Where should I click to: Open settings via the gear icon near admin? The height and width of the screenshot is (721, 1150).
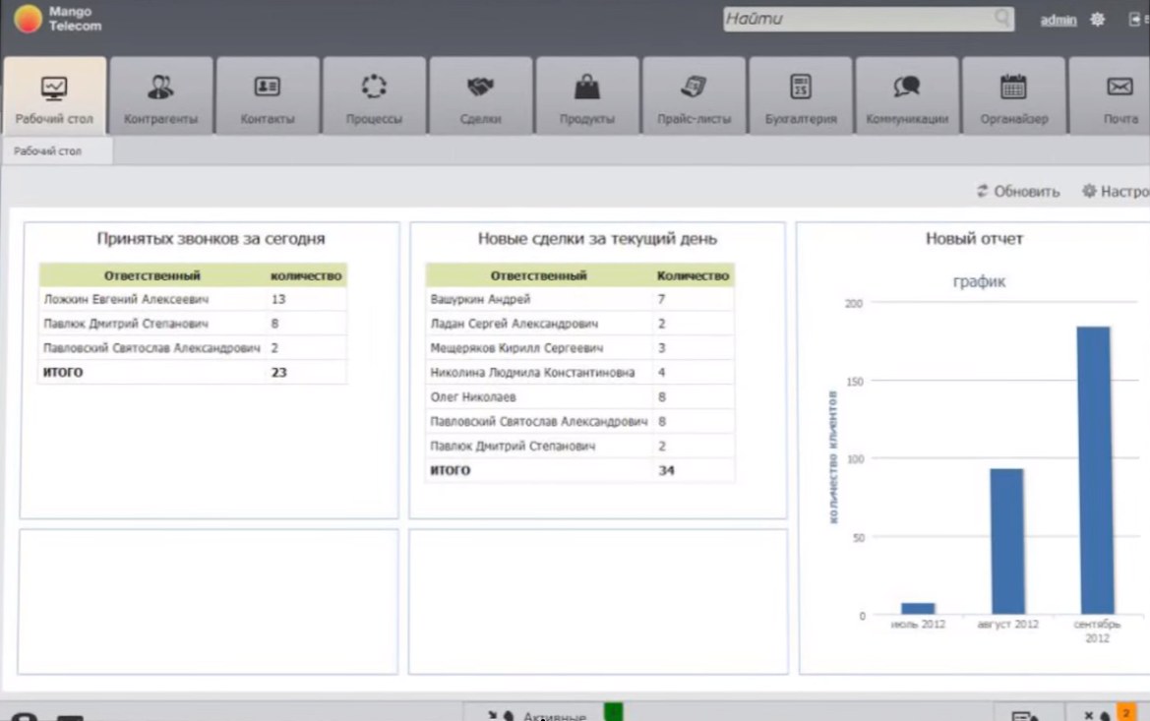(1097, 20)
